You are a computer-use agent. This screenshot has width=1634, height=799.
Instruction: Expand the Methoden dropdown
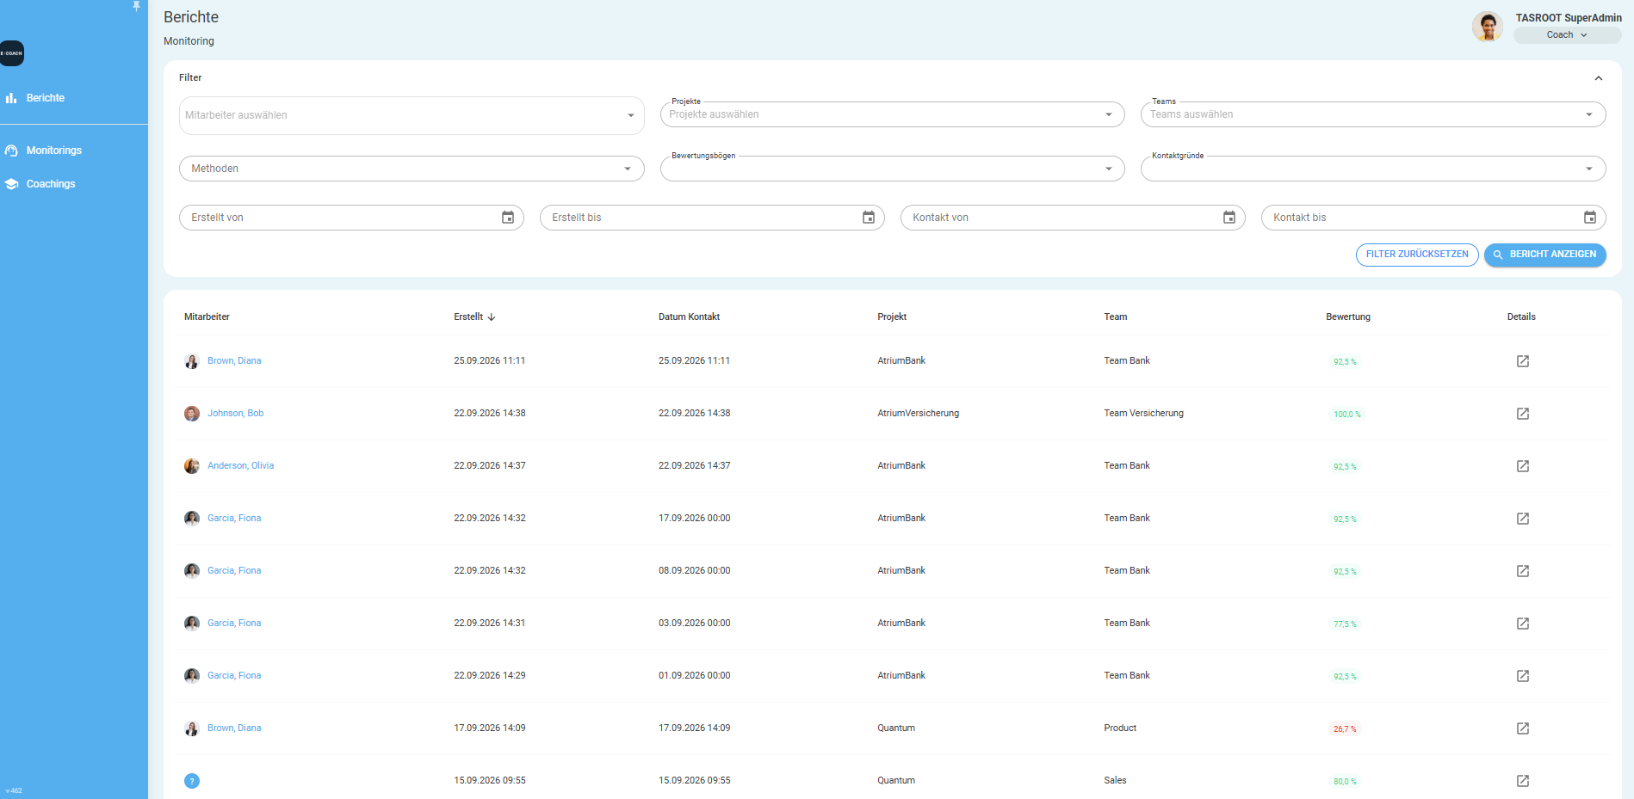(x=412, y=169)
